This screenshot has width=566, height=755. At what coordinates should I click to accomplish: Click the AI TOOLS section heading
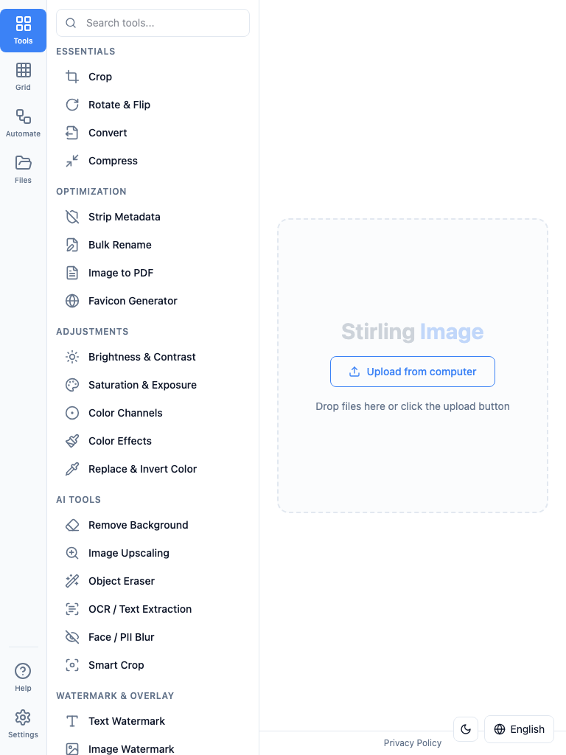[78, 500]
